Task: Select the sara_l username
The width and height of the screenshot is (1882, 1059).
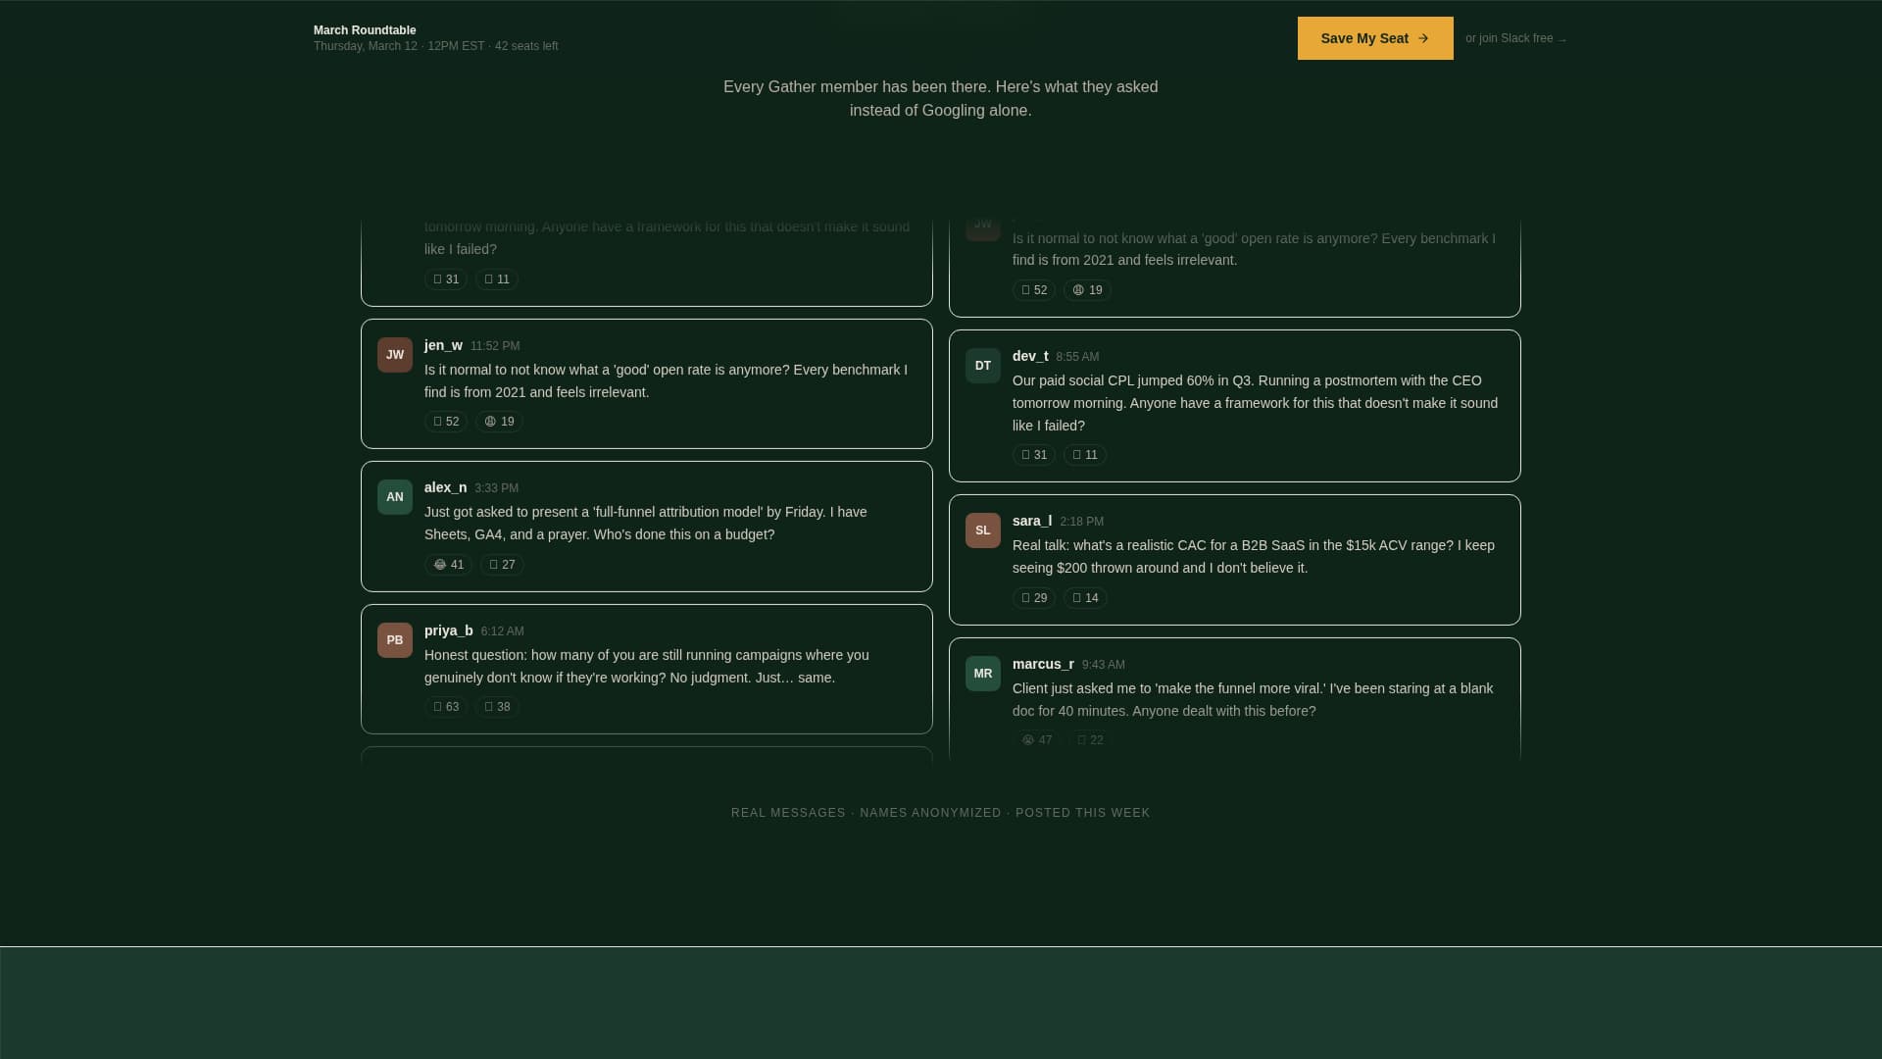Action: (1031, 521)
